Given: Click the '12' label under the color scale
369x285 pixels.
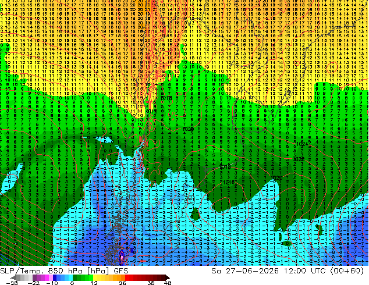Looking at the screenshot, I should pos(94,283).
